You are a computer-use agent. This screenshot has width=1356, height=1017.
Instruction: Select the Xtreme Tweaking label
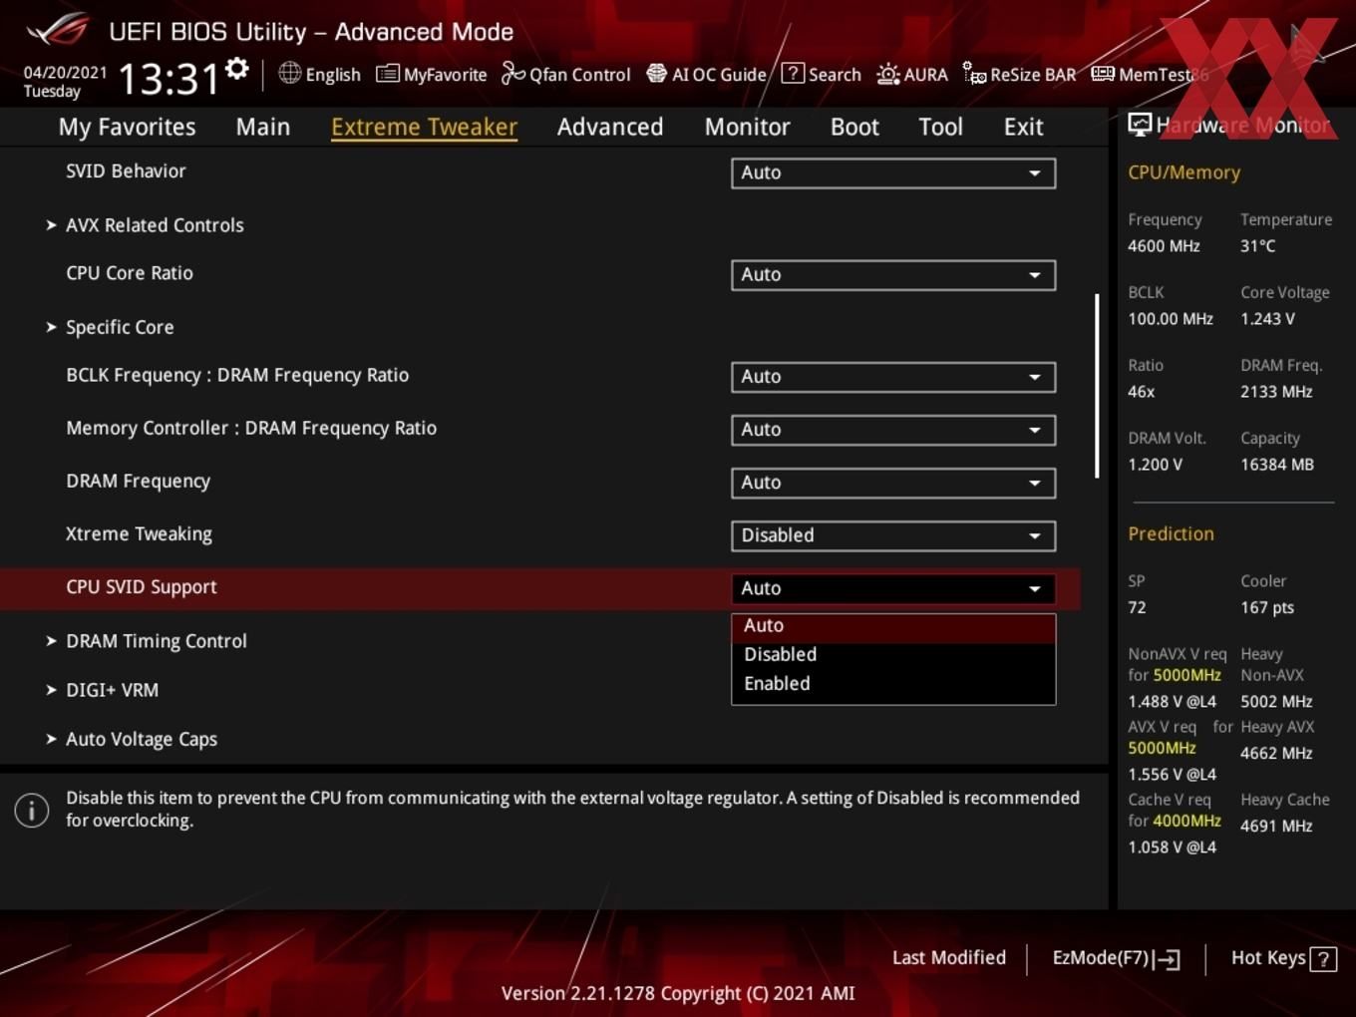(x=139, y=534)
